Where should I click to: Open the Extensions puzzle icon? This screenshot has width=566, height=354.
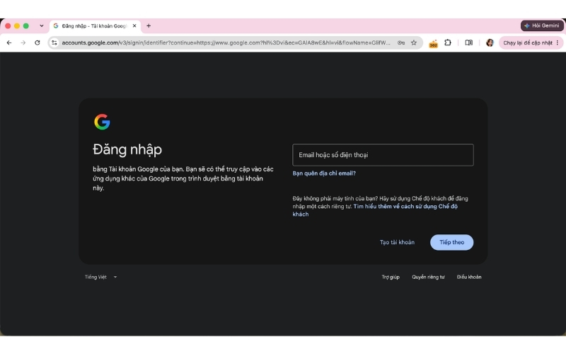pos(448,42)
